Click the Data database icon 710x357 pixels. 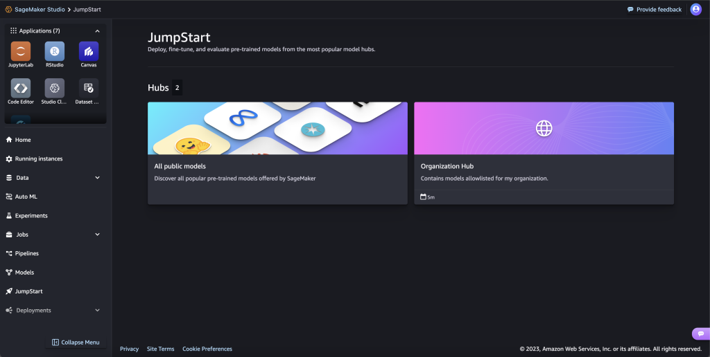pyautogui.click(x=9, y=178)
